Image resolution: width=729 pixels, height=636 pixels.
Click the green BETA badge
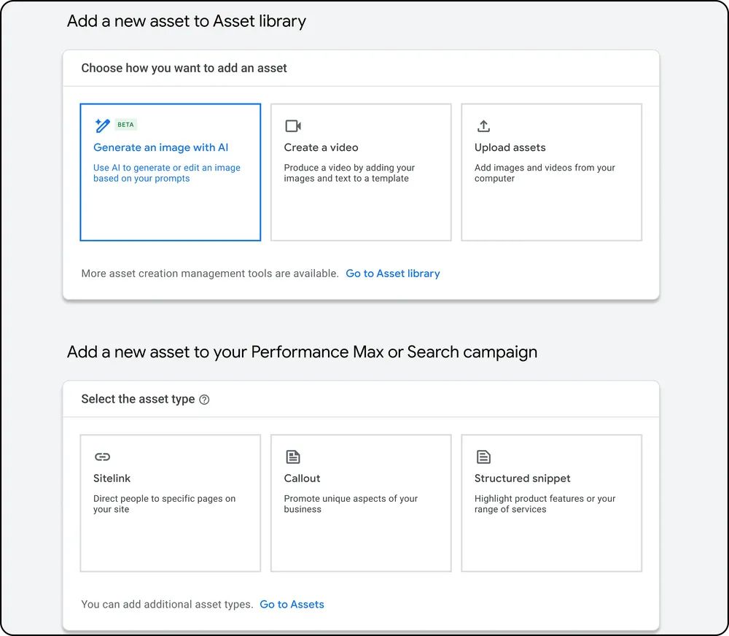coord(125,125)
